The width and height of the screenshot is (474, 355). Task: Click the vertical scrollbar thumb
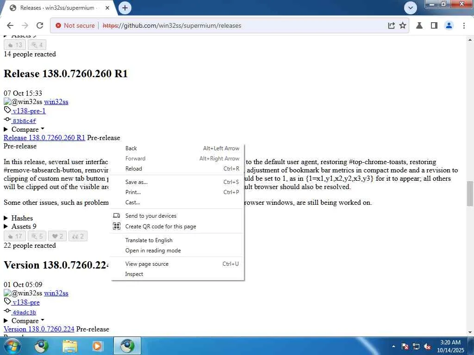tap(470, 194)
